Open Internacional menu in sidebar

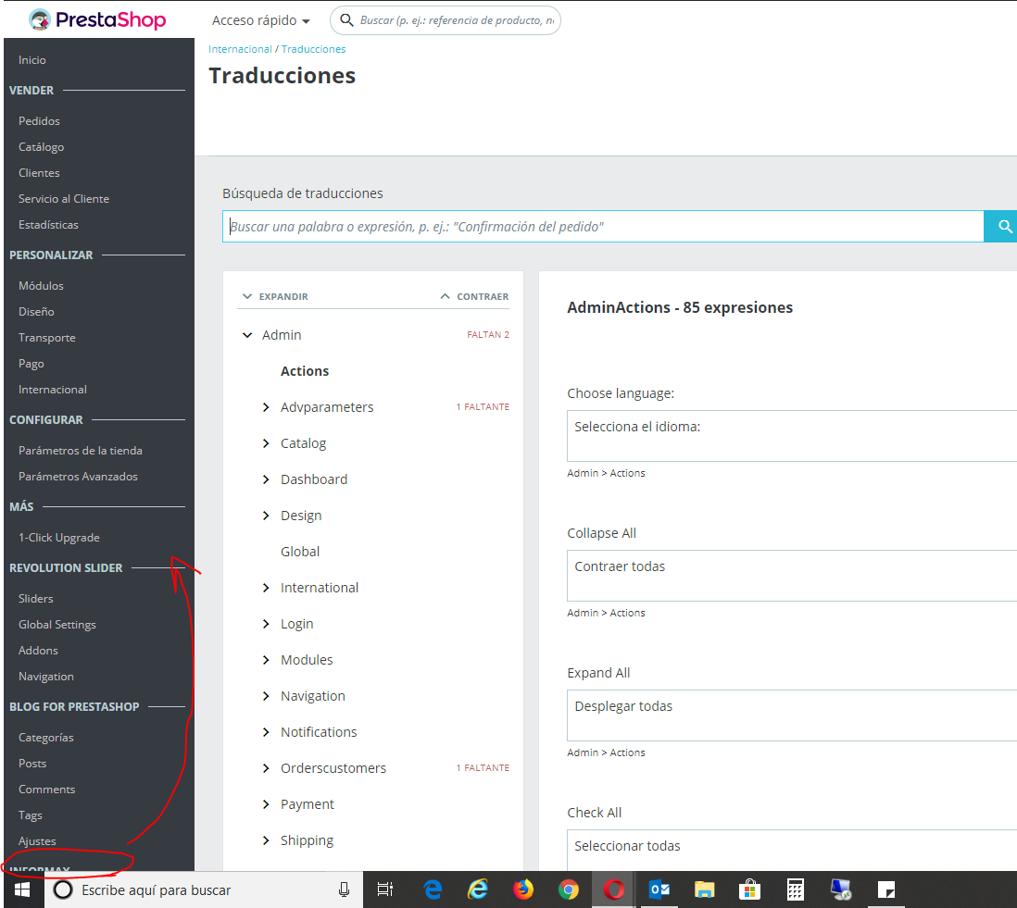53,390
